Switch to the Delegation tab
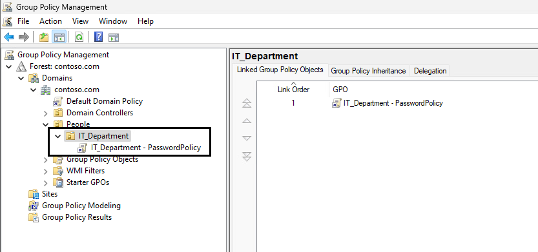 (x=430, y=71)
